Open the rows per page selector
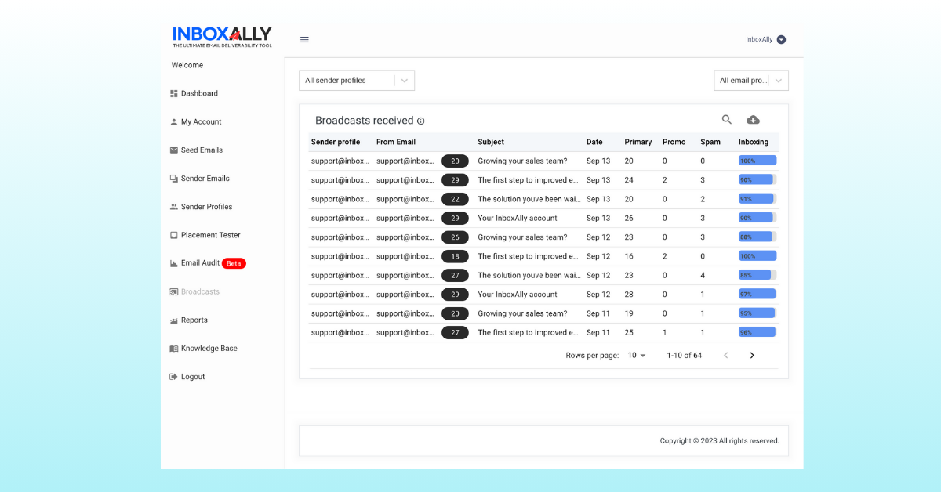Screen dimensions: 941x492 (637, 356)
